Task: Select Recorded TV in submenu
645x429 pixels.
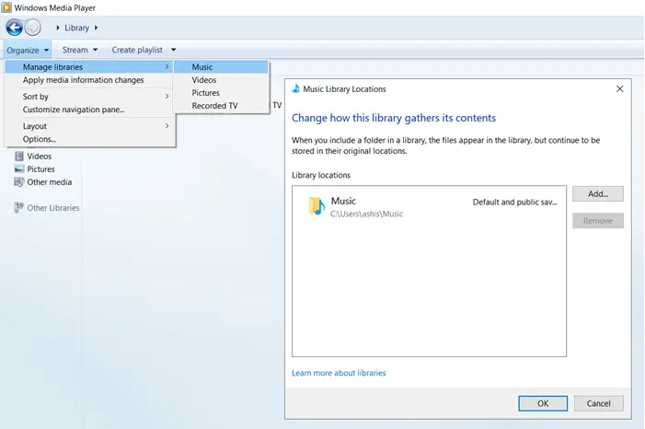Action: tap(221, 105)
